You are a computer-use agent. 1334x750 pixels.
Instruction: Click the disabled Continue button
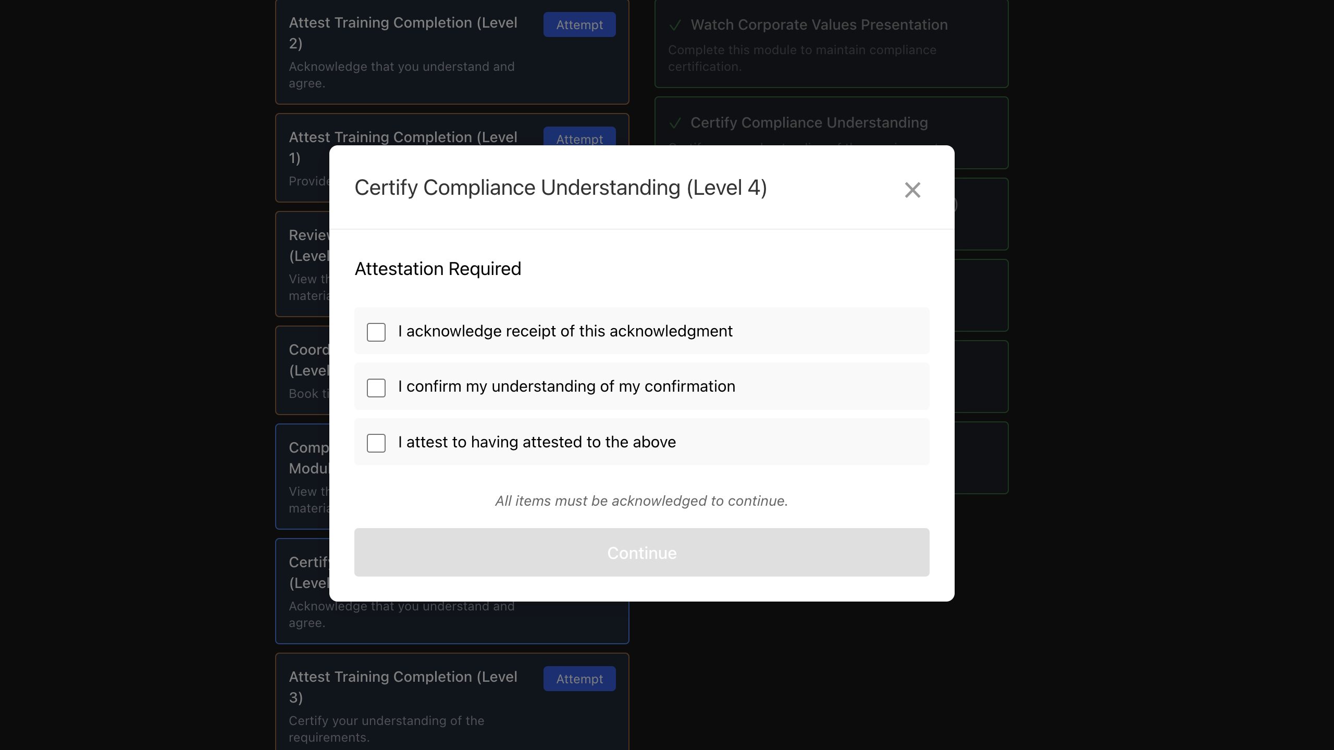[641, 553]
